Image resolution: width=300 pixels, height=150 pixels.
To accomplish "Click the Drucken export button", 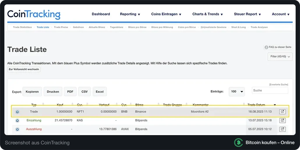I will [53, 92].
